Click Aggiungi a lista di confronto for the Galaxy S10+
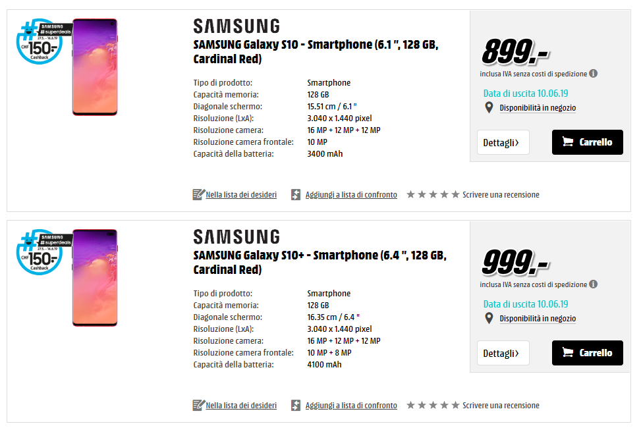The height and width of the screenshot is (428, 641). pos(351,406)
